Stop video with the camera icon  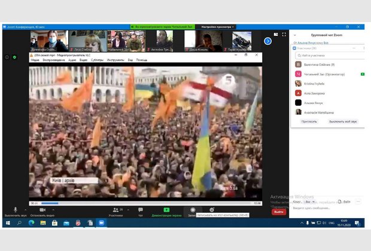[42, 210]
